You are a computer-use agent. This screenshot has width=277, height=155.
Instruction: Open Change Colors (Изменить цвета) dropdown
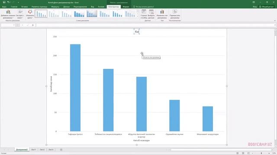(30, 14)
